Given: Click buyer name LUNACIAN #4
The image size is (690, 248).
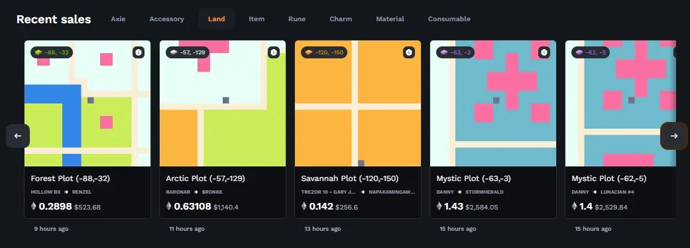Looking at the screenshot, I should click(x=617, y=192).
